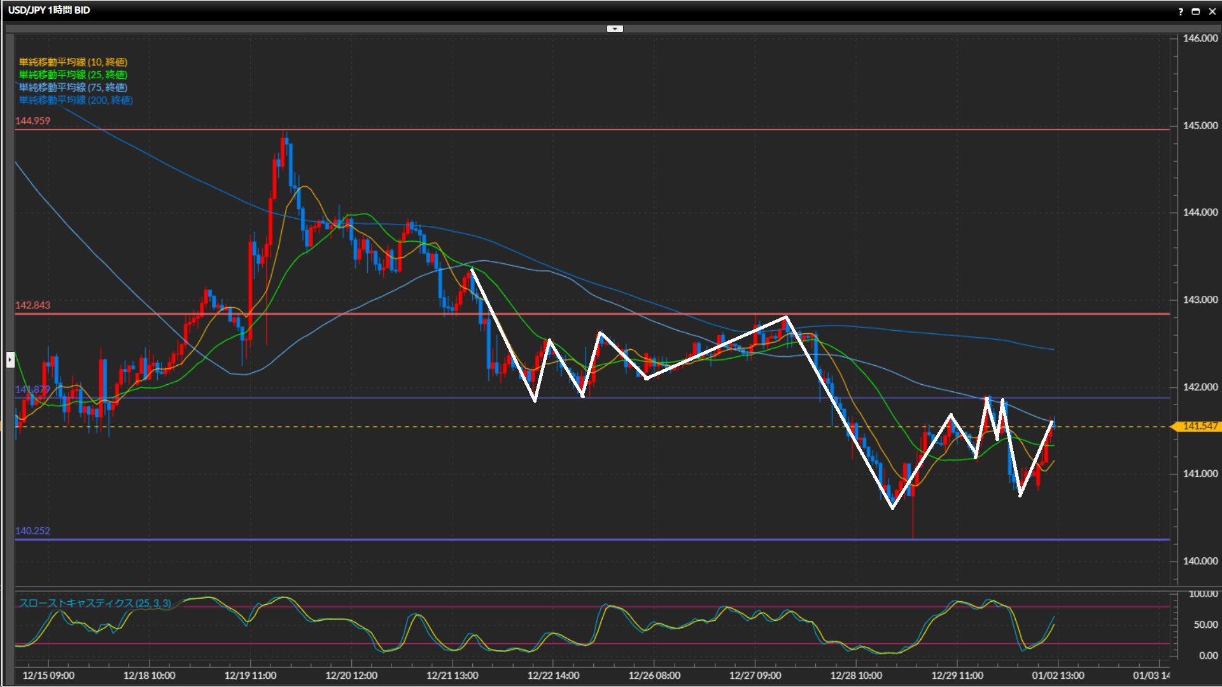Click the current price tag 141.547
Screen dimensions: 1222x687
click(x=1199, y=426)
